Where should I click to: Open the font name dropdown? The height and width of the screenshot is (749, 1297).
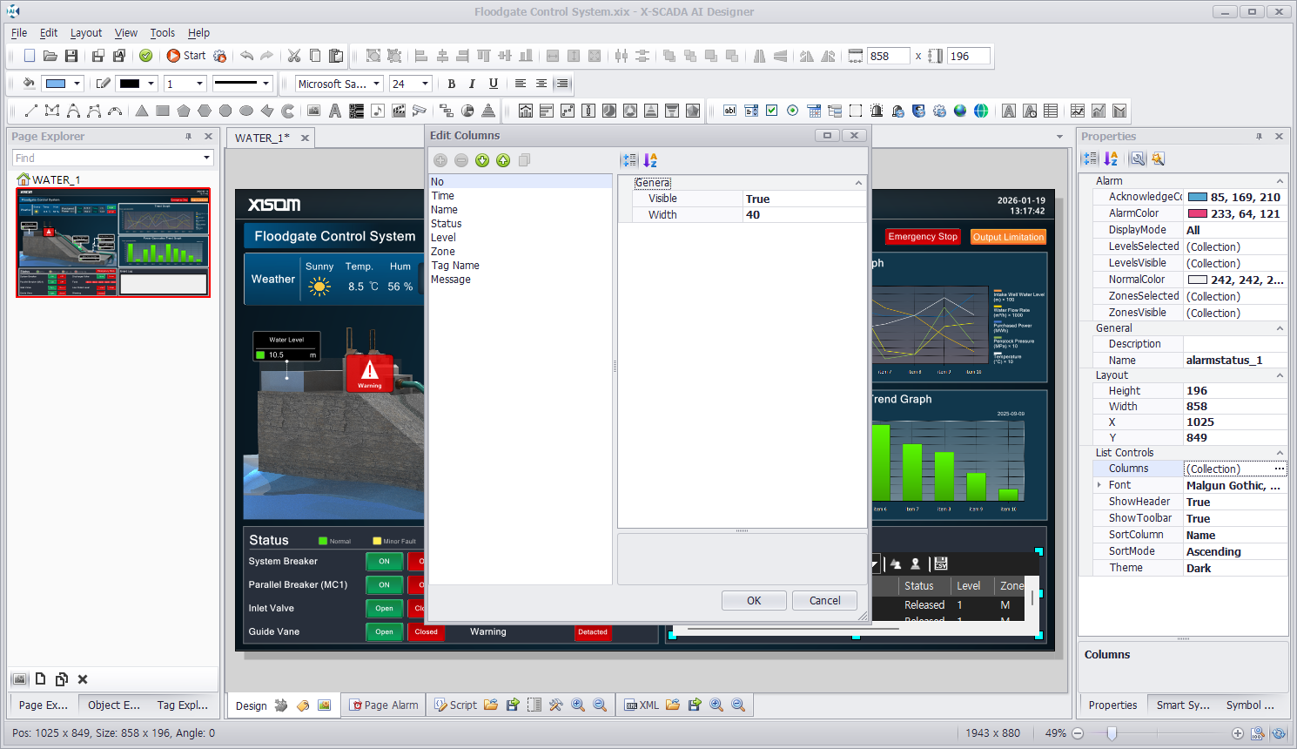[377, 84]
